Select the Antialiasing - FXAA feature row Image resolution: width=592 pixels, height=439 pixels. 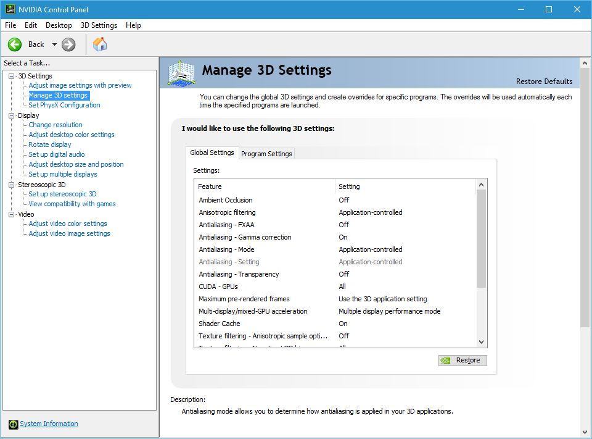pyautogui.click(x=335, y=225)
